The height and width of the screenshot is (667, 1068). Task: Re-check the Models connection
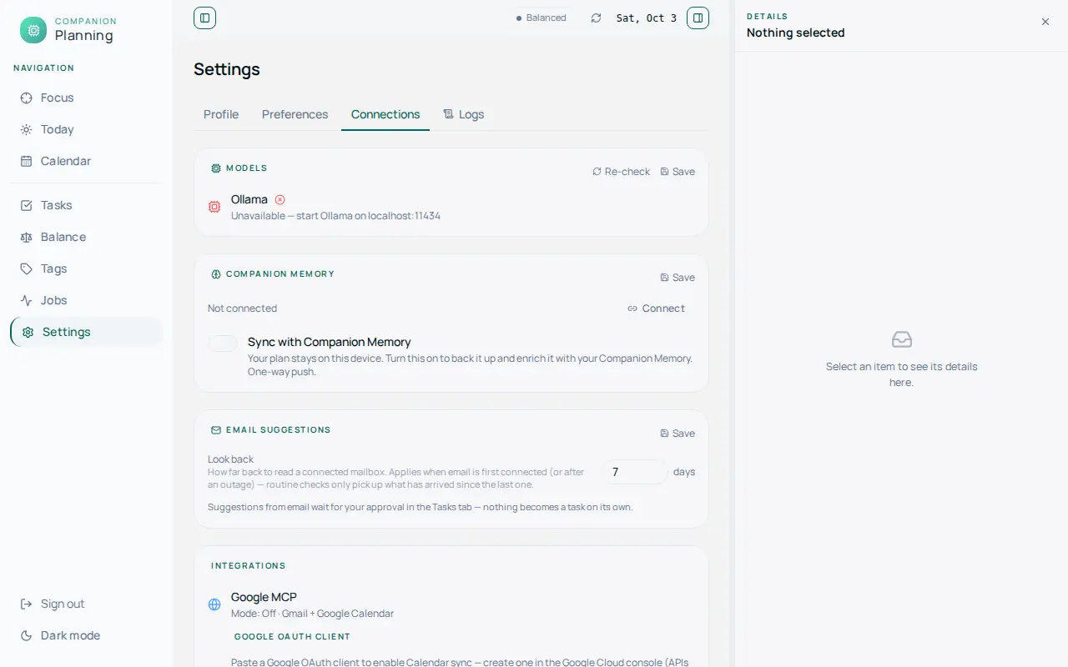pos(621,172)
